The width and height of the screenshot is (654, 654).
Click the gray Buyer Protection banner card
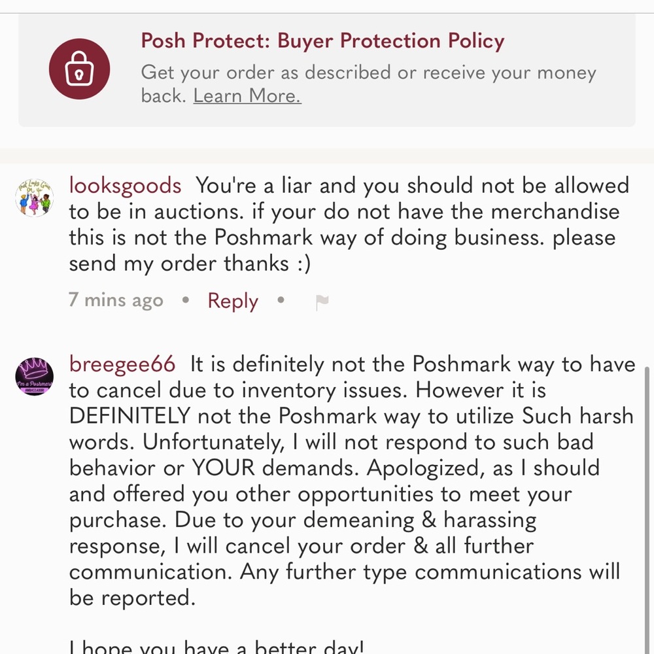[326, 70]
